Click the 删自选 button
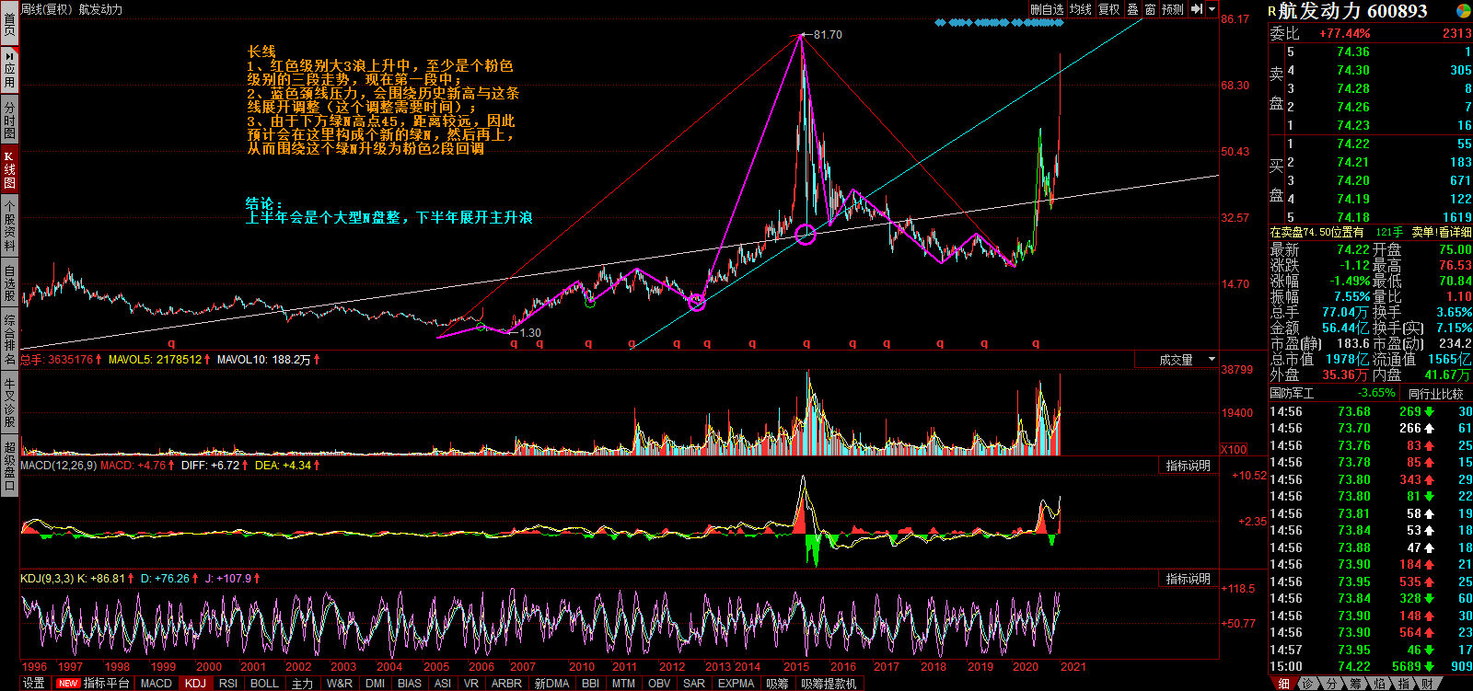 point(1047,9)
